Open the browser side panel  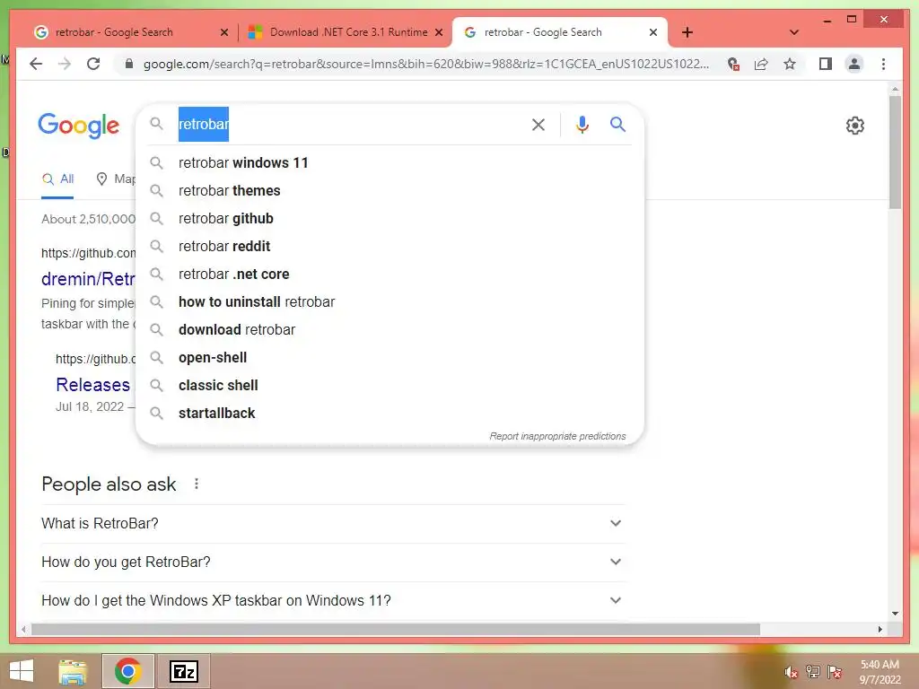point(826,64)
